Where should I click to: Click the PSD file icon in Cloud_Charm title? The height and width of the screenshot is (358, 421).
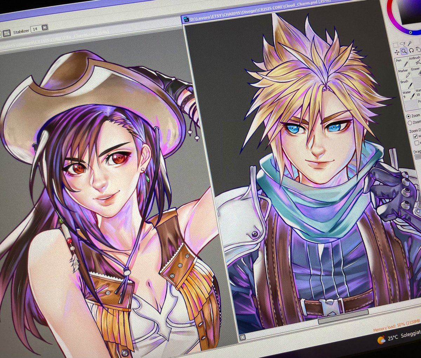point(186,20)
